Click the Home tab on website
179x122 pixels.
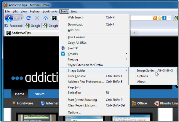click(20, 94)
